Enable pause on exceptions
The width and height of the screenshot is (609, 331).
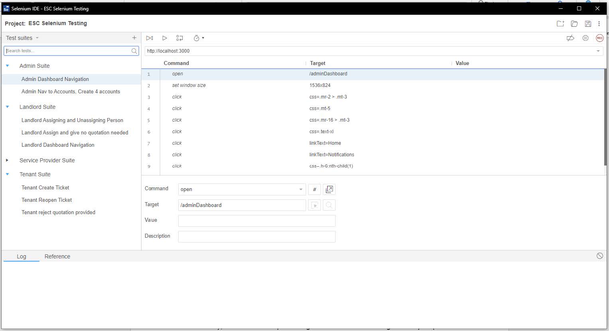[585, 38]
